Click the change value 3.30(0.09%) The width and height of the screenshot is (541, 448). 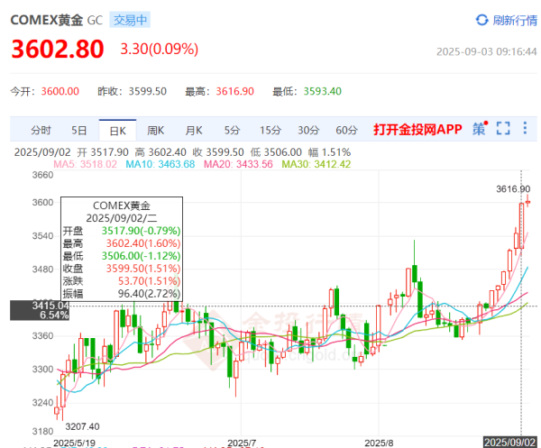pos(160,49)
